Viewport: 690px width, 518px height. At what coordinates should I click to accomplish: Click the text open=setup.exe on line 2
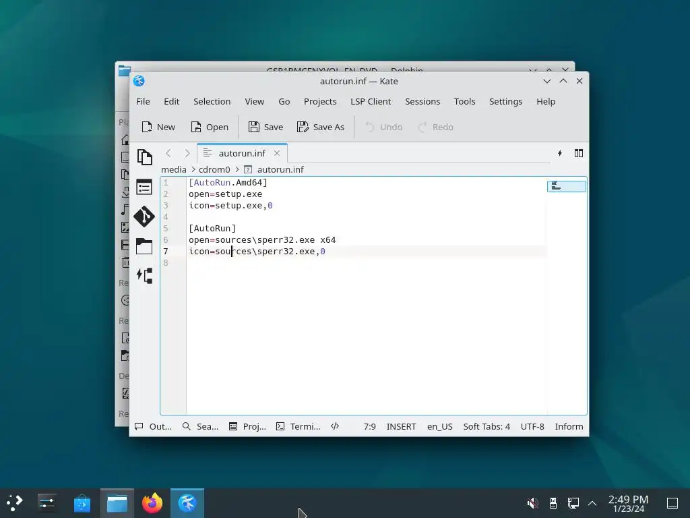(225, 194)
